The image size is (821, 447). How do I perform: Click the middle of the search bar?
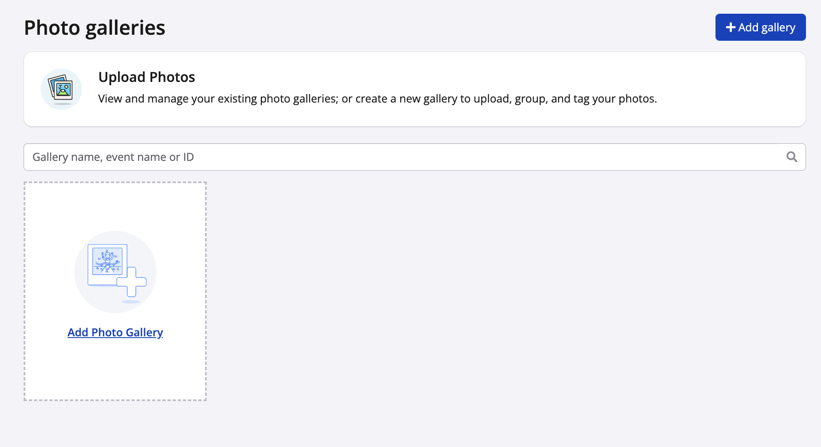click(414, 157)
